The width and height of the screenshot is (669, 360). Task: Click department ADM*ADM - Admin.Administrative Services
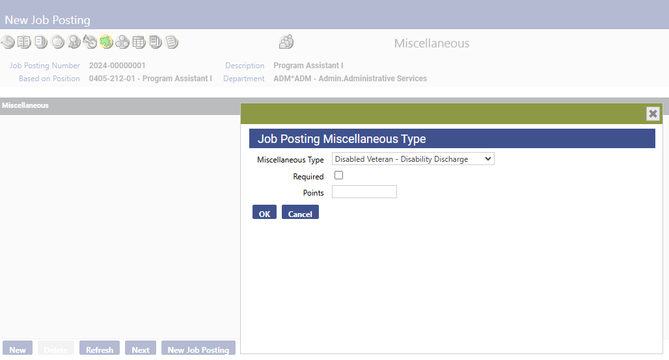350,79
